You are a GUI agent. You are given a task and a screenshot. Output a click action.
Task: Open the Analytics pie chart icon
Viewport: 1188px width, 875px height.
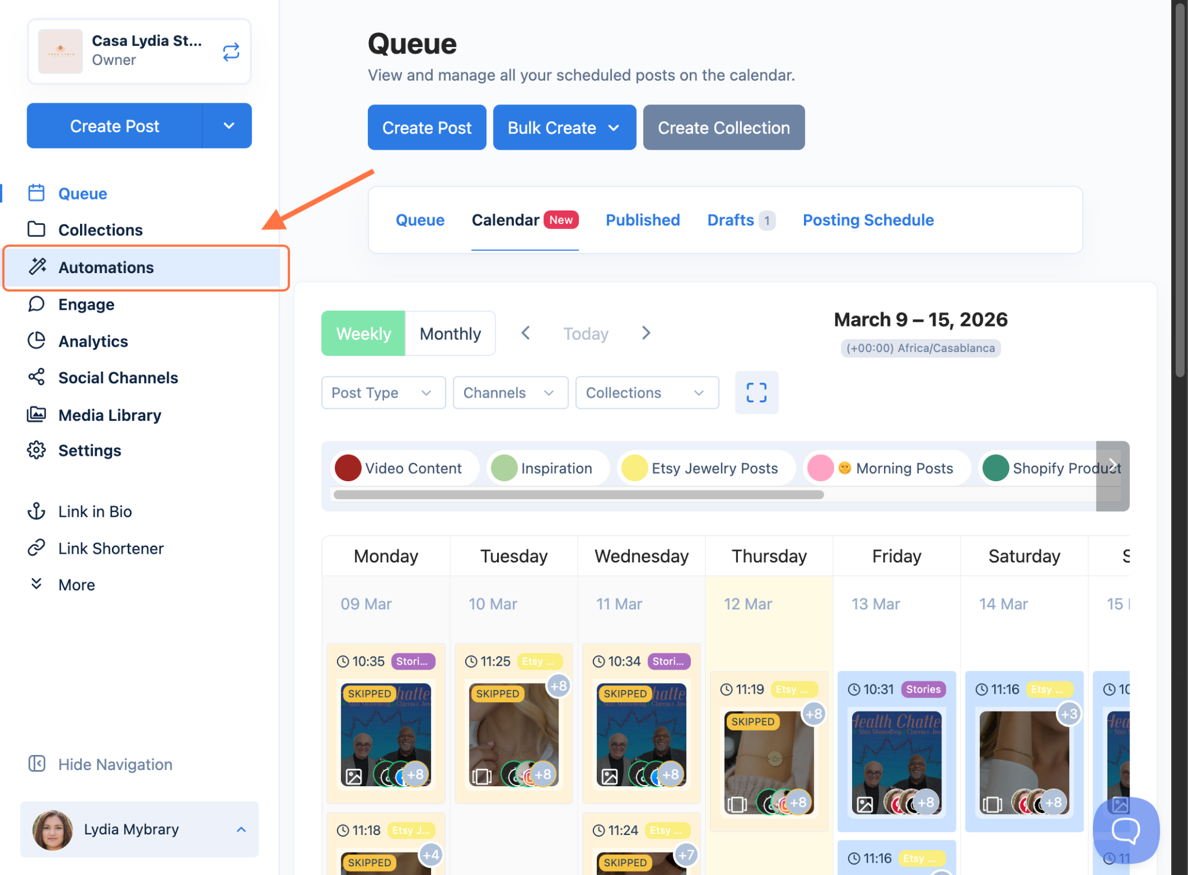[x=37, y=341]
